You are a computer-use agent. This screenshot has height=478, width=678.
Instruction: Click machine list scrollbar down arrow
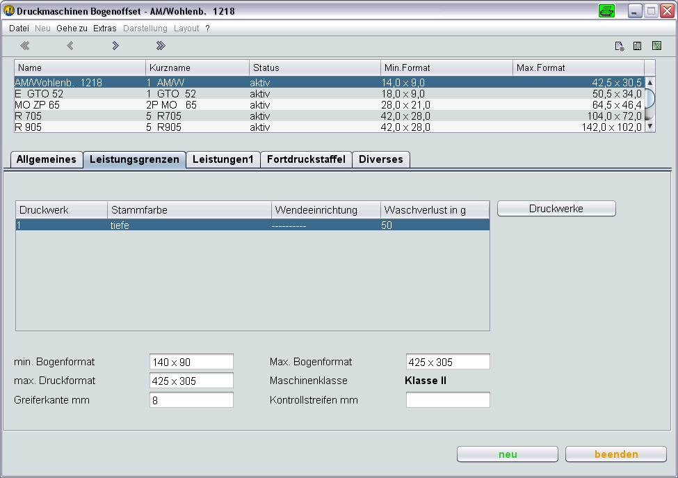click(x=650, y=127)
